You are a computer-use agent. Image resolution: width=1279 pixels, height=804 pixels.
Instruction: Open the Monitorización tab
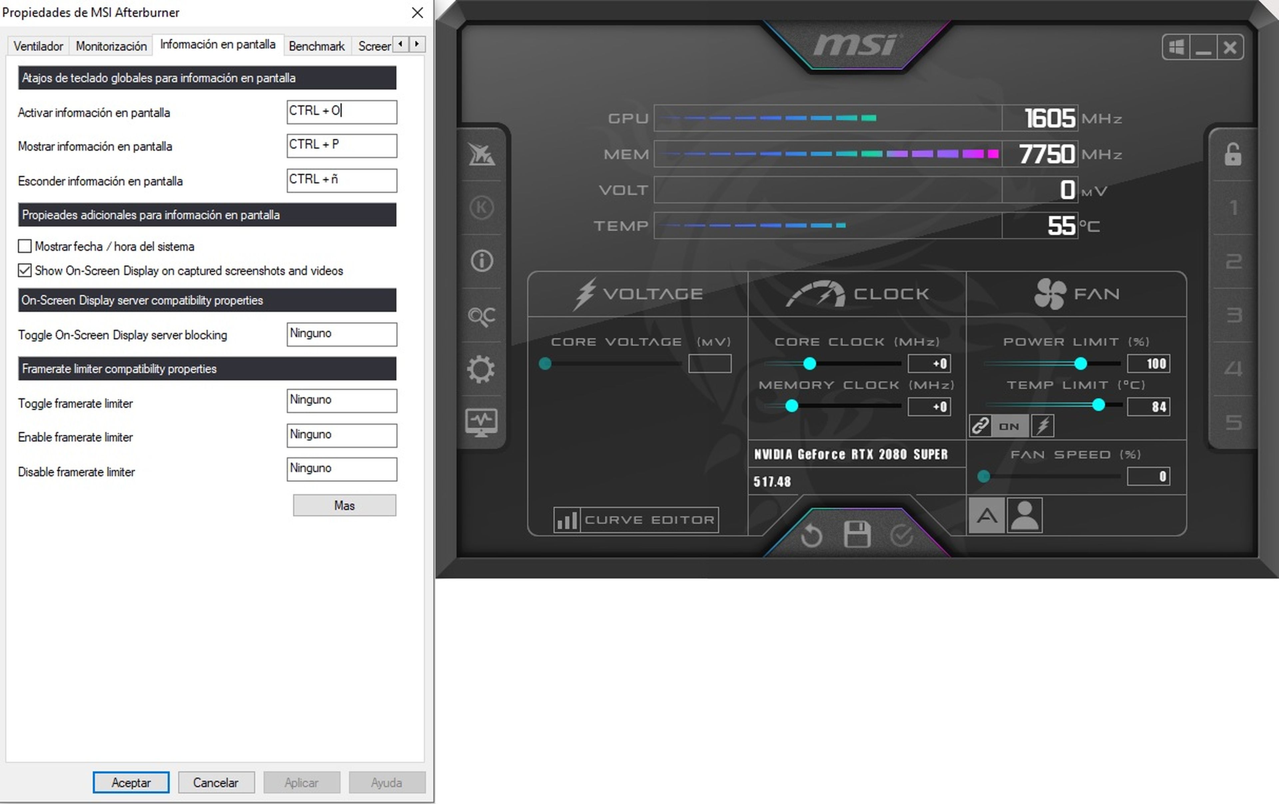(x=111, y=45)
